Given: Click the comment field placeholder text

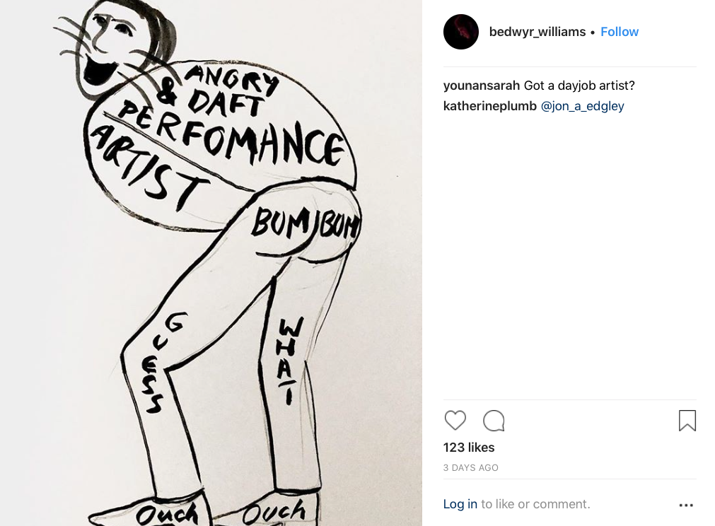Looking at the screenshot, I should point(535,504).
